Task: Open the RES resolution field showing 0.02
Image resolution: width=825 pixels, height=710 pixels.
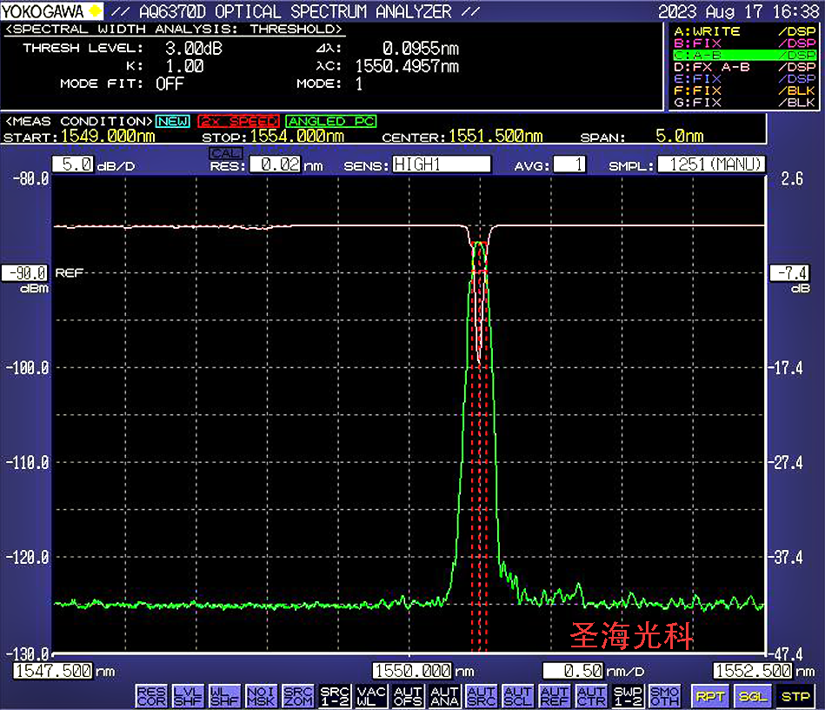Action: click(275, 164)
